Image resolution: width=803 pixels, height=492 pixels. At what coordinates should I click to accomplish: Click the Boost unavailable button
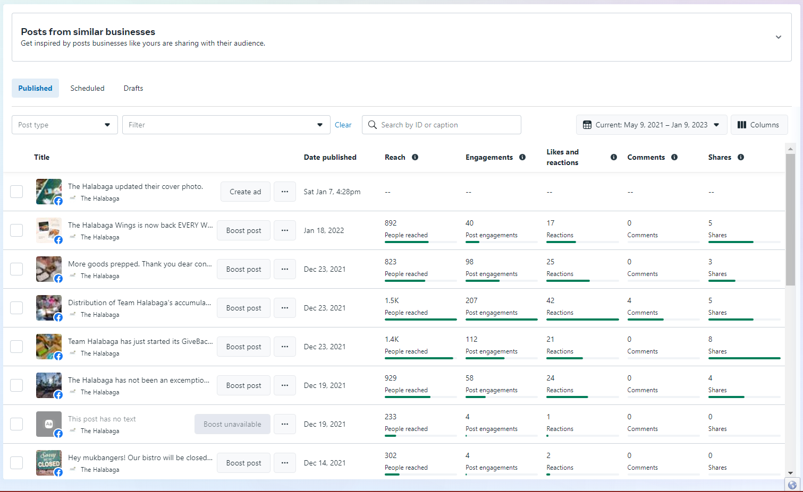pos(232,424)
